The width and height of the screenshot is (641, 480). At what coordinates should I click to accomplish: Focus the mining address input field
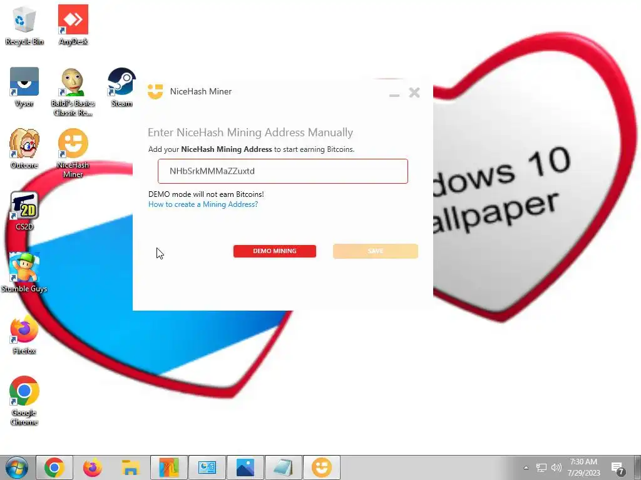(283, 171)
